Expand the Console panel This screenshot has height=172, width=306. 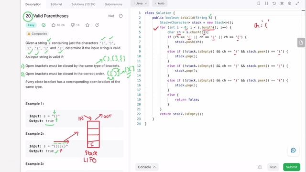[x=147, y=167]
